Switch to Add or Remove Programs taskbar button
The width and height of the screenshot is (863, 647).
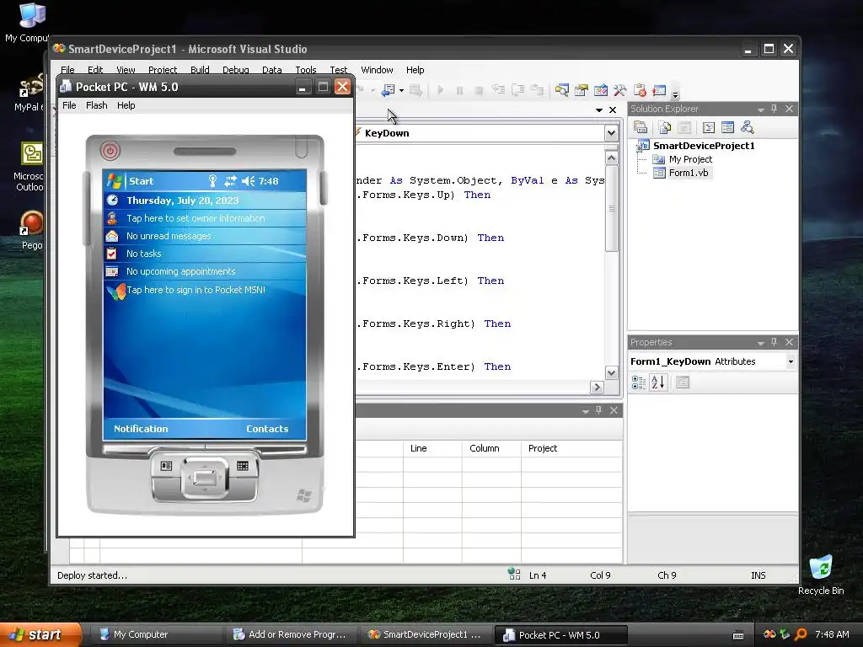[290, 634]
